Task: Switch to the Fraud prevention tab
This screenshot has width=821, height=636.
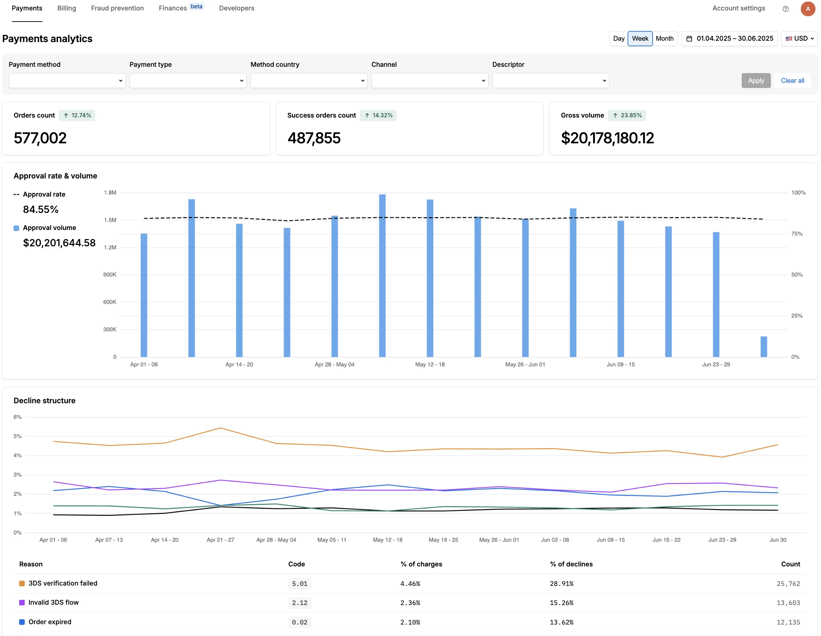Action: click(117, 8)
